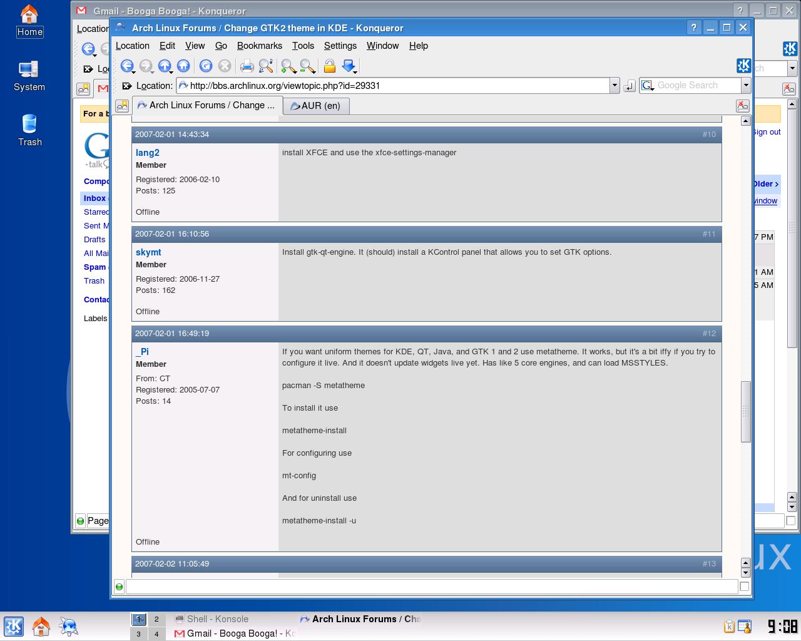Viewport: 801px width, 641px height.
Task: Open lang2's user profile link
Action: [x=148, y=153]
